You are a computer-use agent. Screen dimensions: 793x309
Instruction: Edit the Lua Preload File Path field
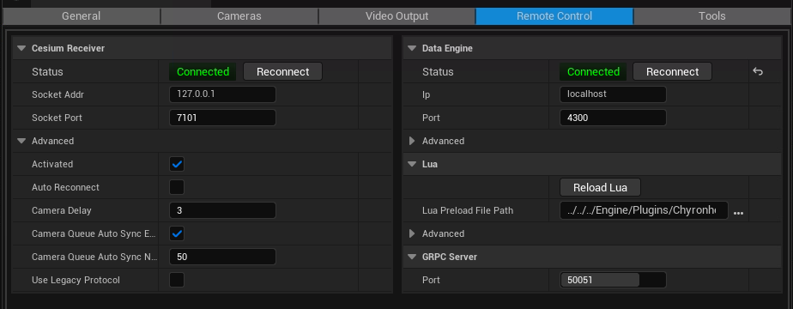[644, 210]
